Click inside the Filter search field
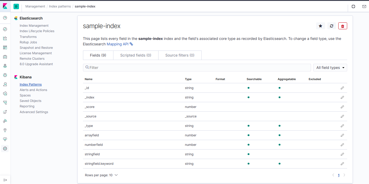Image resolution: width=369 pixels, height=184 pixels. tap(197, 67)
